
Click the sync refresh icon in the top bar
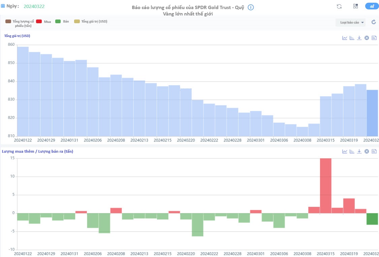[x=339, y=6]
